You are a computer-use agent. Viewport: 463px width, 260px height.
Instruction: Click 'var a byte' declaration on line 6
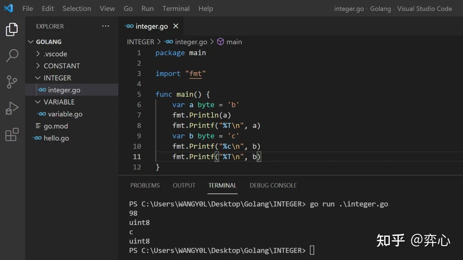pyautogui.click(x=194, y=105)
